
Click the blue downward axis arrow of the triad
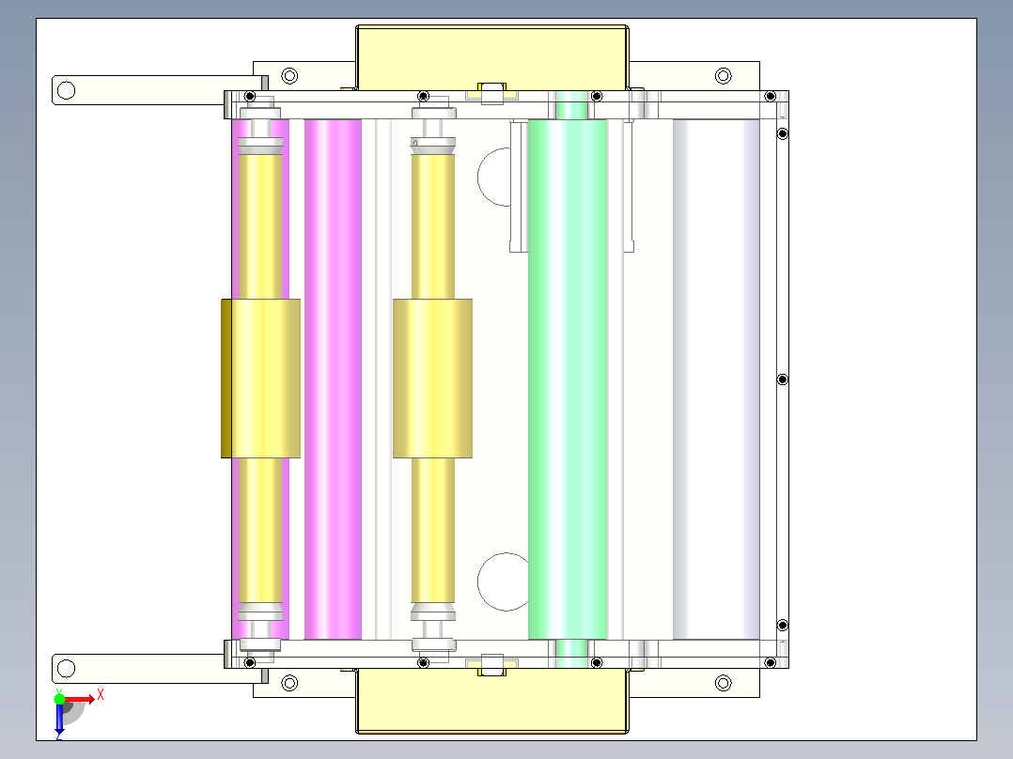coord(59,720)
